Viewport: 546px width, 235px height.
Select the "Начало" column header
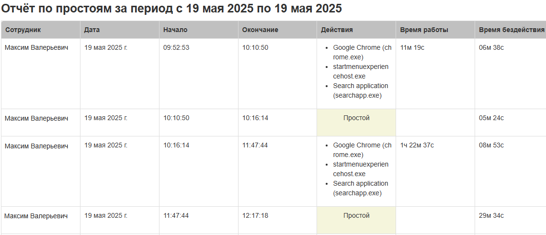click(175, 30)
